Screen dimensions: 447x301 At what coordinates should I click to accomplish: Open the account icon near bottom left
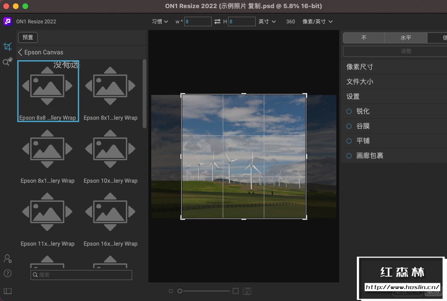(7, 259)
